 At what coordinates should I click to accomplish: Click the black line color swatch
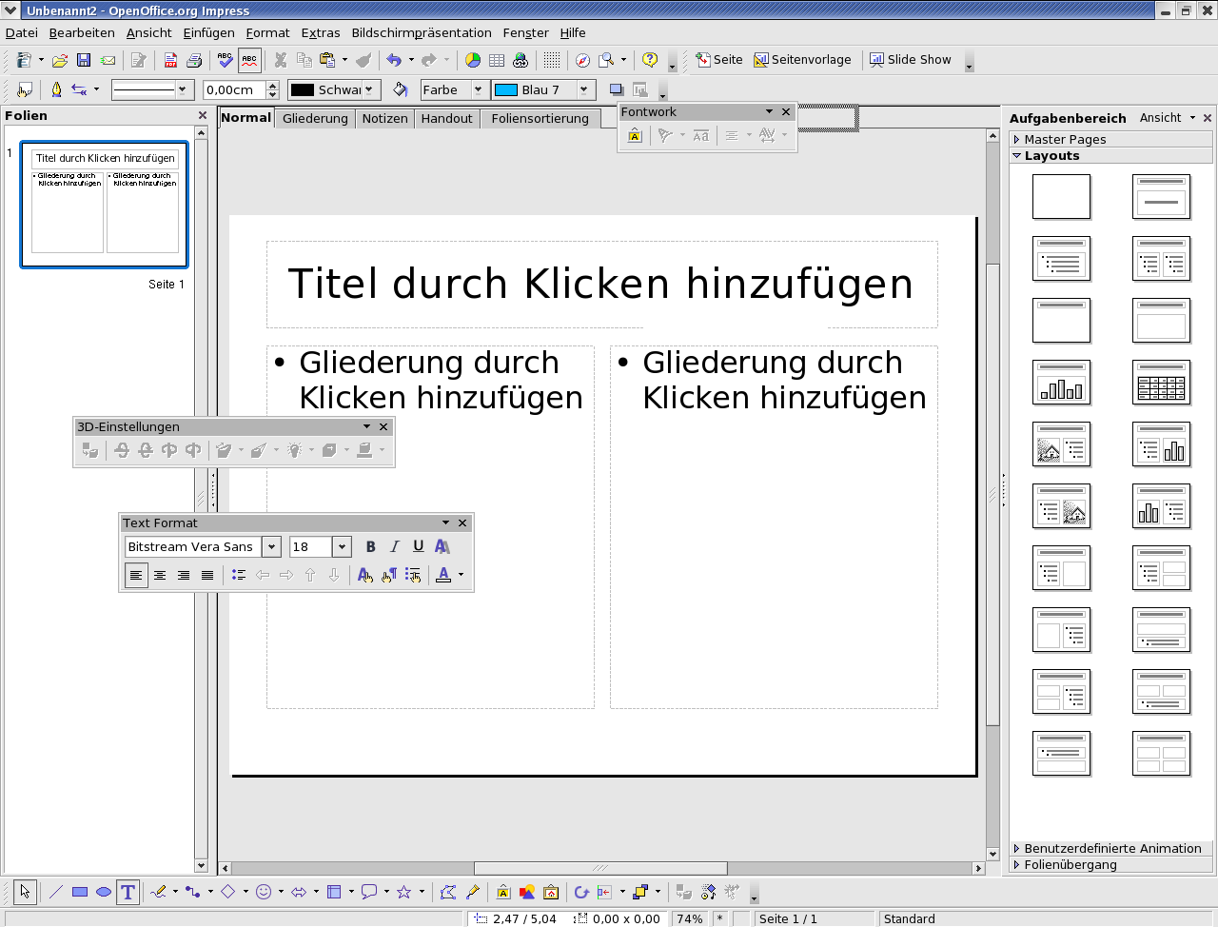(303, 89)
